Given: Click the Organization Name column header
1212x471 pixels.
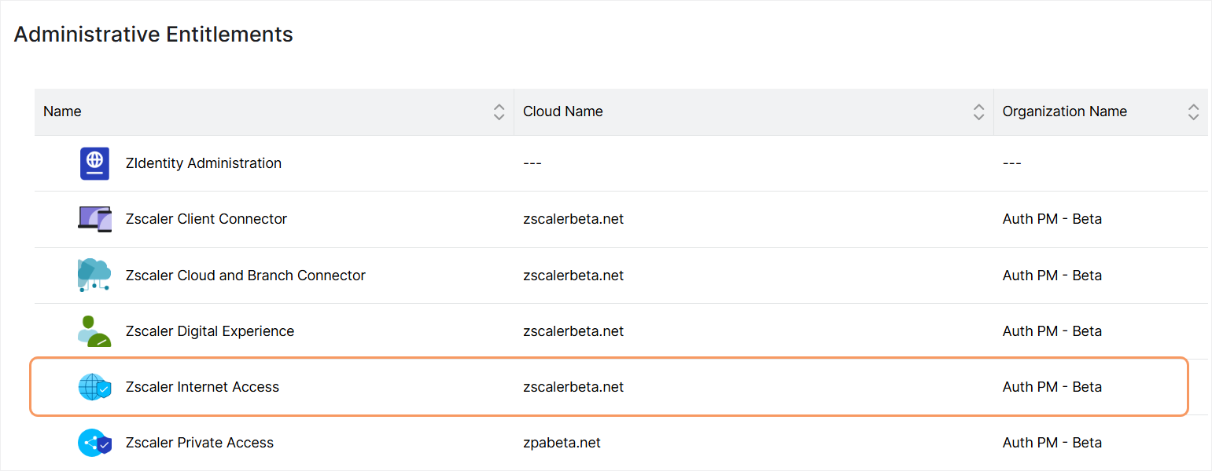Looking at the screenshot, I should (1064, 111).
